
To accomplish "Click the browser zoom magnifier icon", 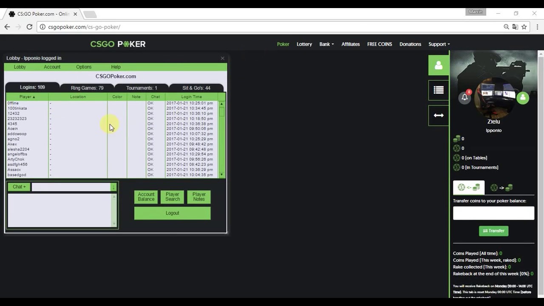I will [506, 27].
